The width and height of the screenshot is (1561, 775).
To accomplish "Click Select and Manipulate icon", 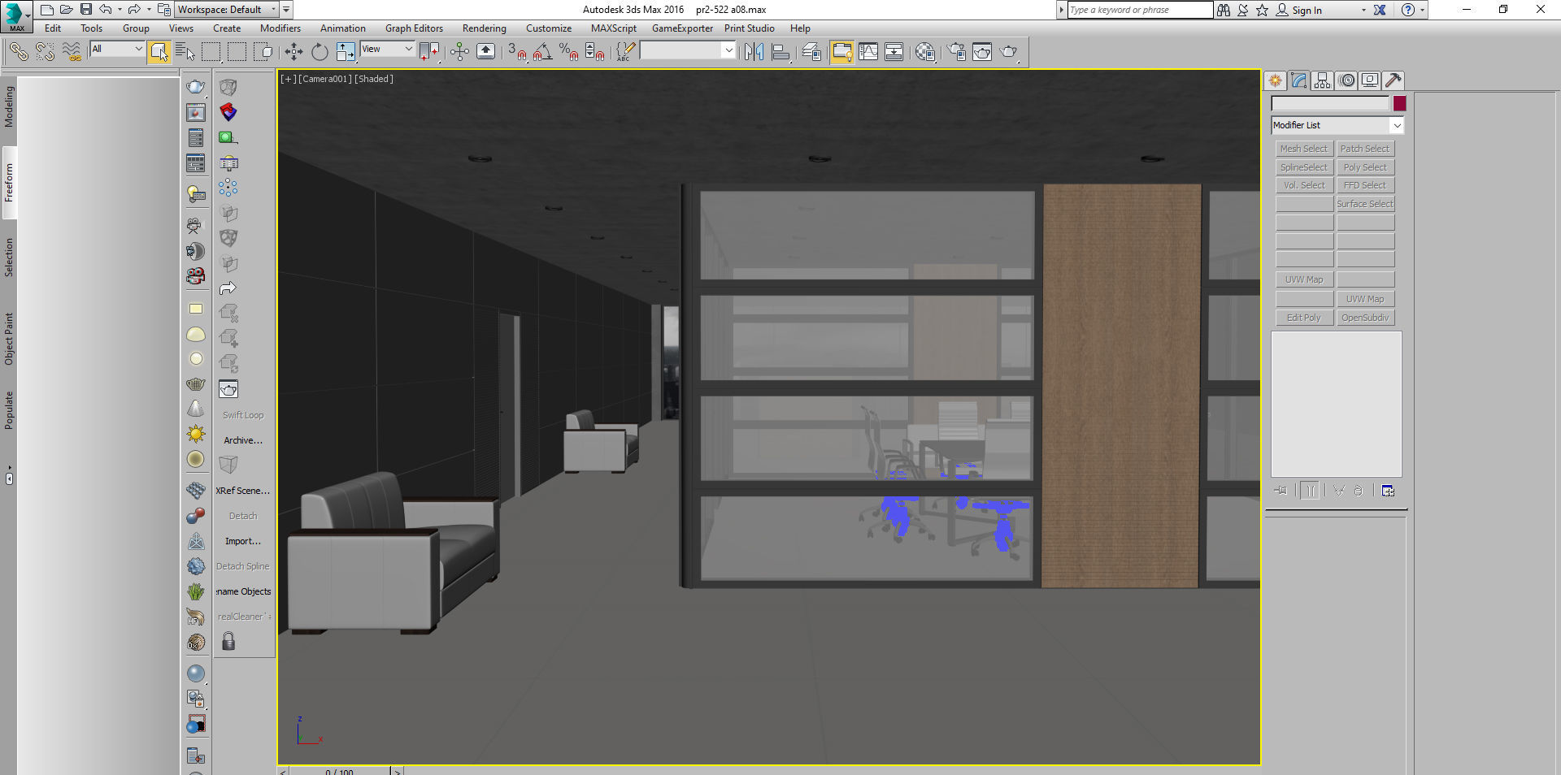I will 459,52.
